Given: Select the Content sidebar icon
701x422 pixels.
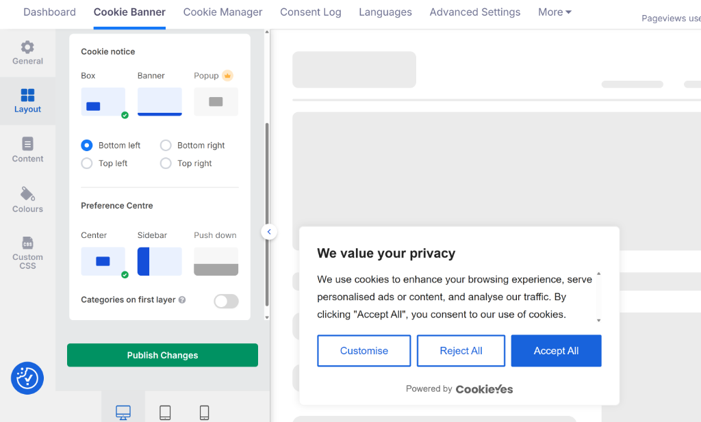Looking at the screenshot, I should (x=27, y=144).
